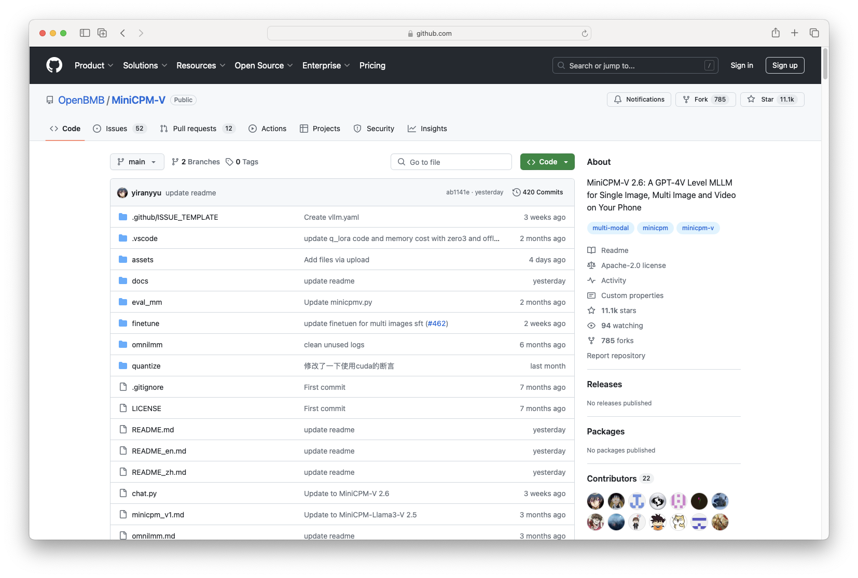Click the Activity pulse icon

pyautogui.click(x=591, y=280)
